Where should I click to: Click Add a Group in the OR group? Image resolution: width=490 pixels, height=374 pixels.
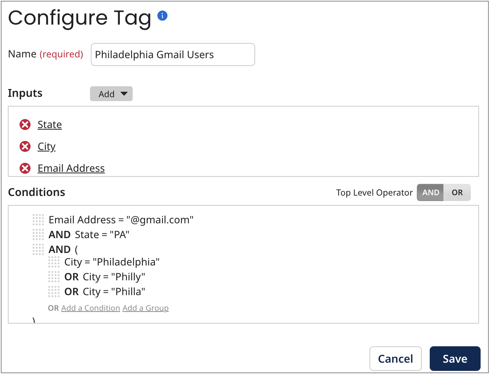point(146,308)
